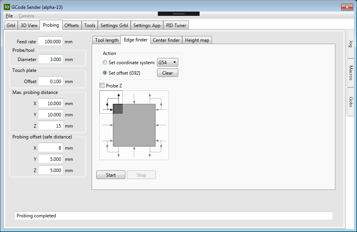This screenshot has width=357, height=232.
Task: Open the File menu
Action: click(9, 16)
